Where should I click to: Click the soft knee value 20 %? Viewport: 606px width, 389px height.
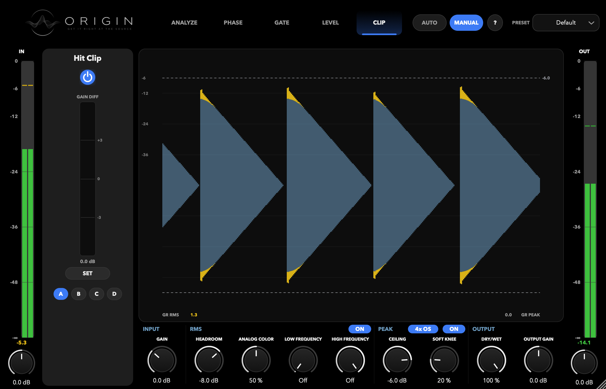pos(444,380)
